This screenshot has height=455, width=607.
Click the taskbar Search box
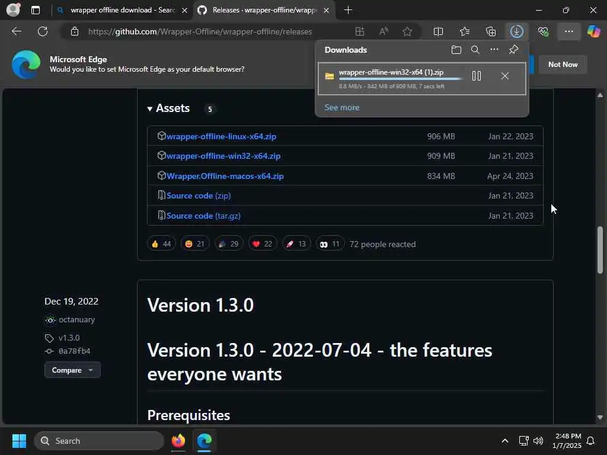(99, 441)
